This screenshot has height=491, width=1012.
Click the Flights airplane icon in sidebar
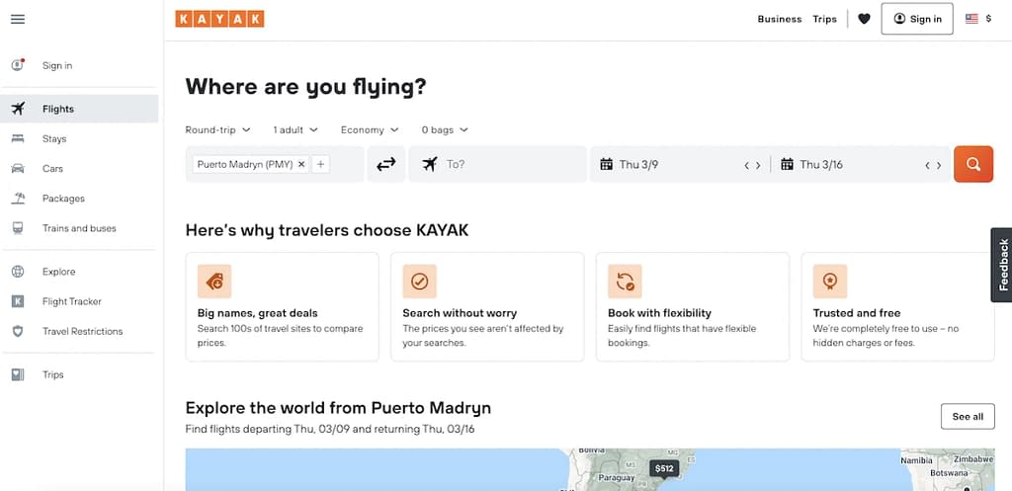(x=18, y=109)
